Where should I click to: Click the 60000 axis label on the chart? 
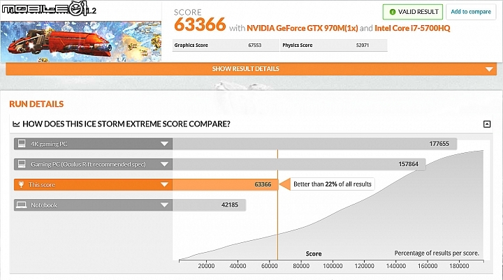pyautogui.click(x=270, y=266)
